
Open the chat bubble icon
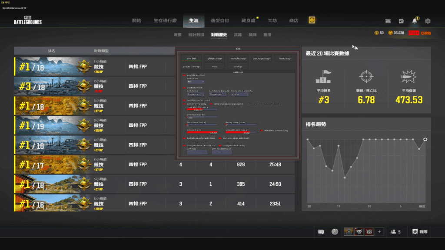coord(321,232)
